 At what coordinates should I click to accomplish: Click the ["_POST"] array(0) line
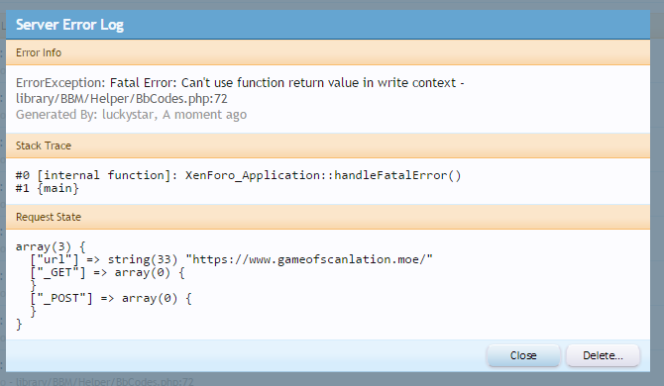click(111, 298)
